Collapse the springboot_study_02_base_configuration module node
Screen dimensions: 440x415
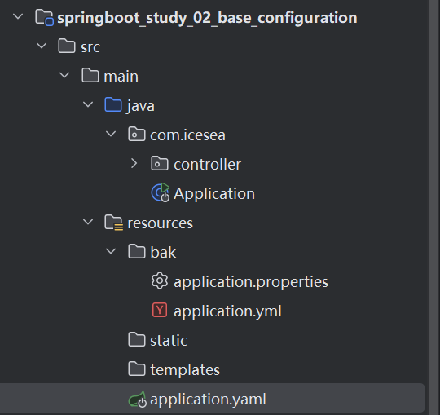pyautogui.click(x=18, y=16)
